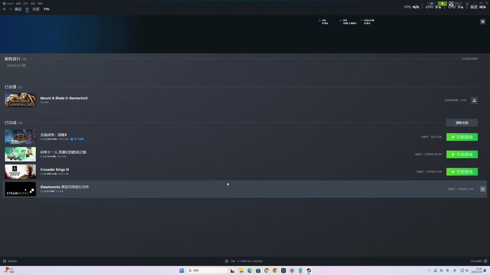This screenshot has height=275, width=490.
Task: Click add game button at bottom left
Action: coord(10,261)
